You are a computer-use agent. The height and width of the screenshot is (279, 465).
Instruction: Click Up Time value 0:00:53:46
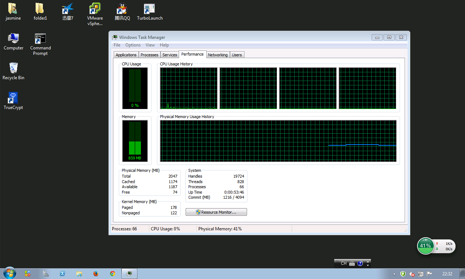pos(234,192)
